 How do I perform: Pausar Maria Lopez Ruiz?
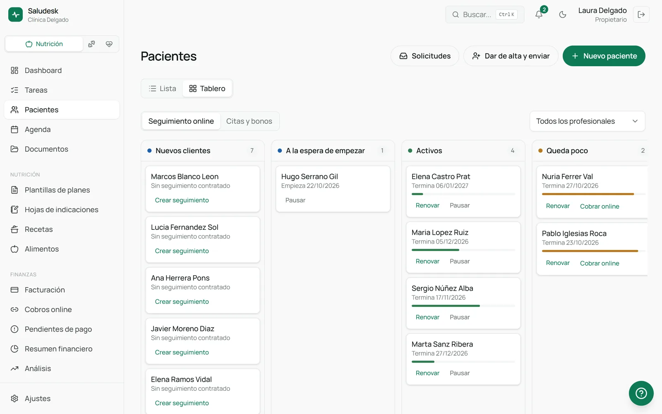460,261
